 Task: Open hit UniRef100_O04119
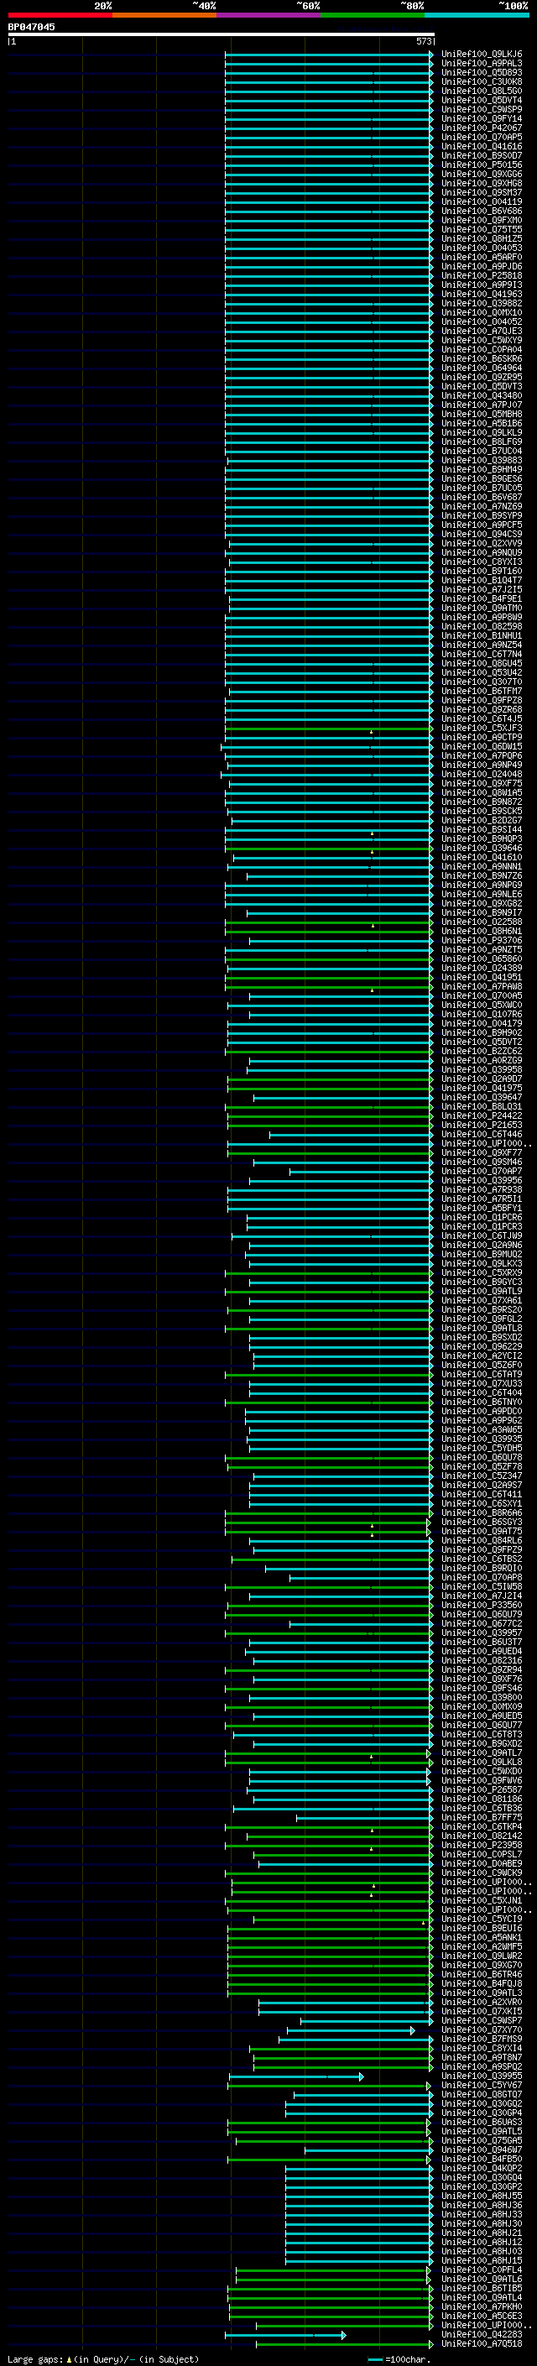(x=482, y=202)
